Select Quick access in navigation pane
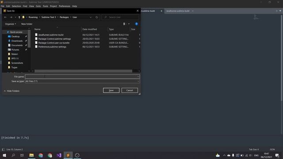Screen dimensions: 283x159 pos(16,32)
